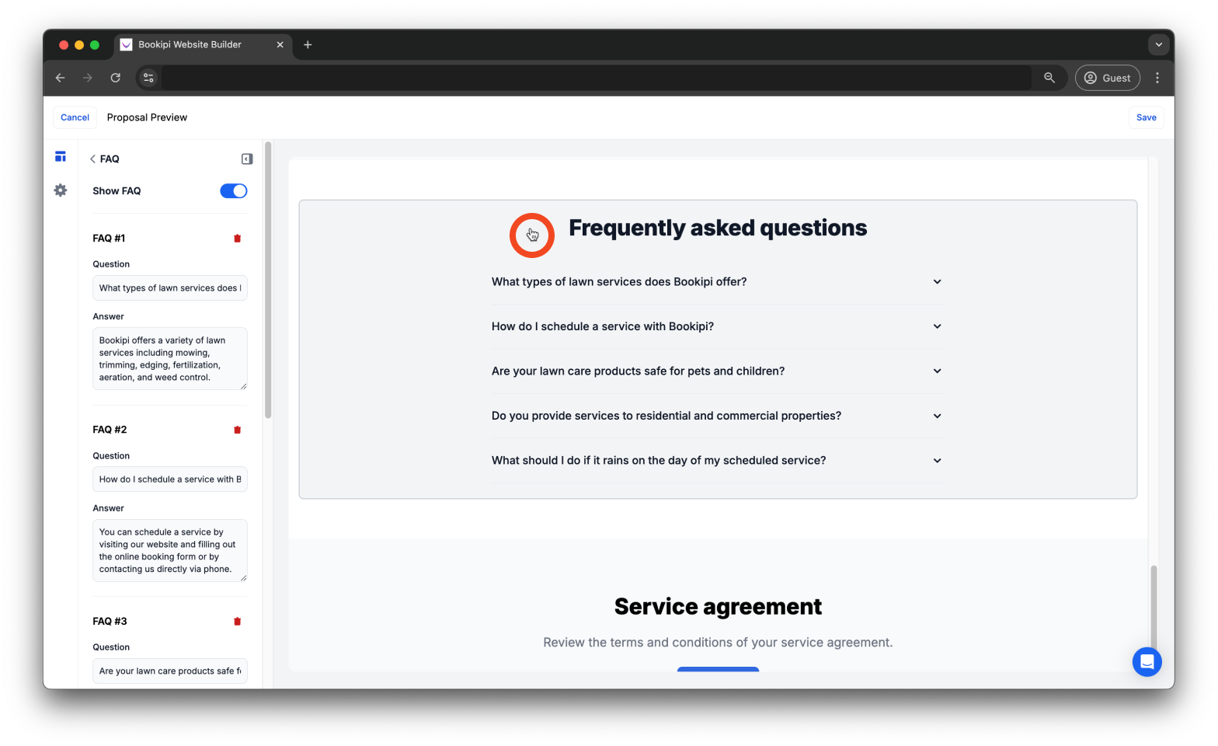1218x746 pixels.
Task: Click the 'FAQ #1' section label
Action: pos(109,239)
